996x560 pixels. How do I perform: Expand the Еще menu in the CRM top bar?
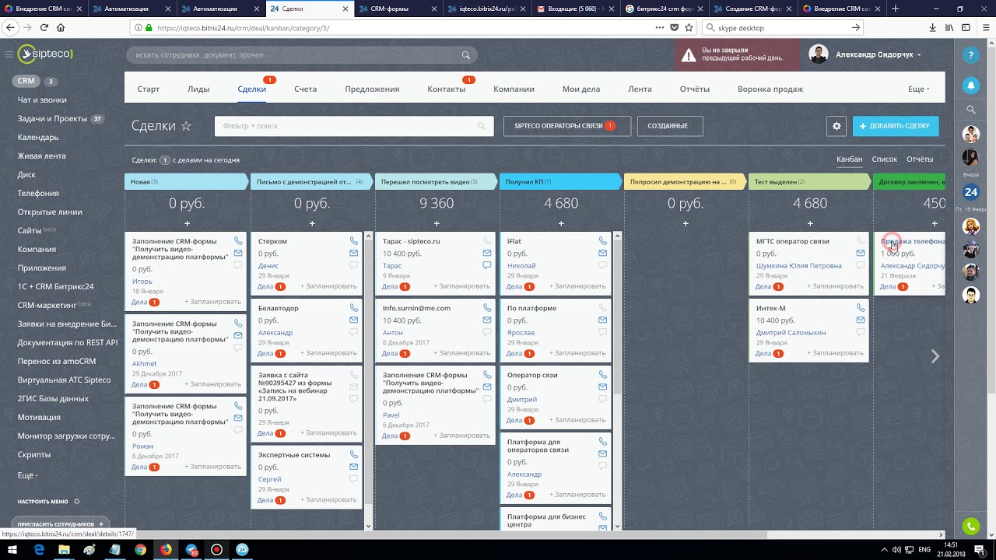click(x=919, y=89)
